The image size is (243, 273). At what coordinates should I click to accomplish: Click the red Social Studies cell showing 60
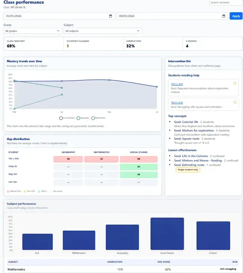click(x=139, y=159)
